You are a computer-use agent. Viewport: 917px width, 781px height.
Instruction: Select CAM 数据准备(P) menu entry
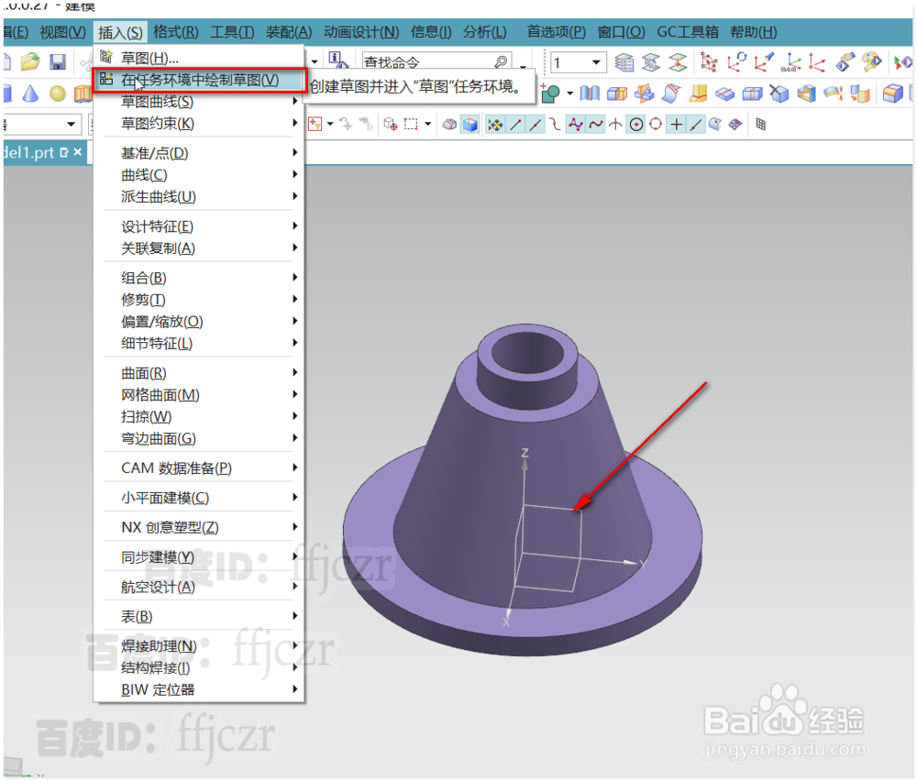(199, 468)
